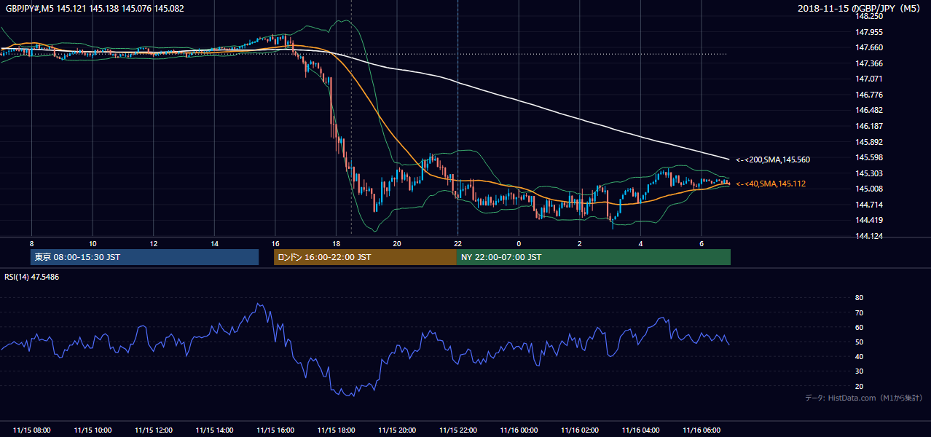The width and height of the screenshot is (931, 437).
Task: Click price axis value 145.008
Action: (x=868, y=189)
